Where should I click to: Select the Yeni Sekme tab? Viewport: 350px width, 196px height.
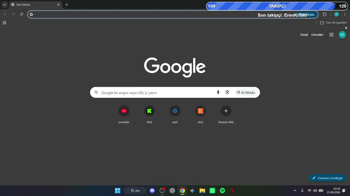coord(35,5)
